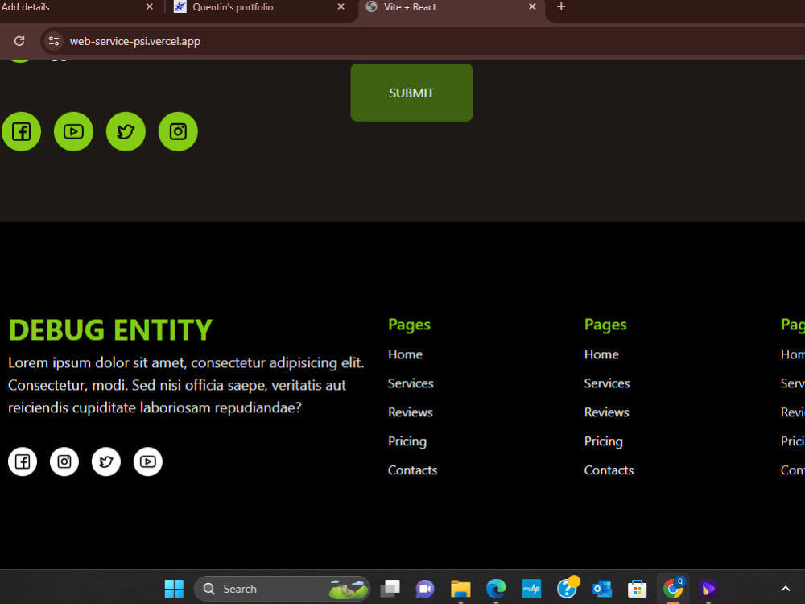Viewport: 805px width, 604px height.
Task: Open Task View on taskbar
Action: click(x=390, y=589)
